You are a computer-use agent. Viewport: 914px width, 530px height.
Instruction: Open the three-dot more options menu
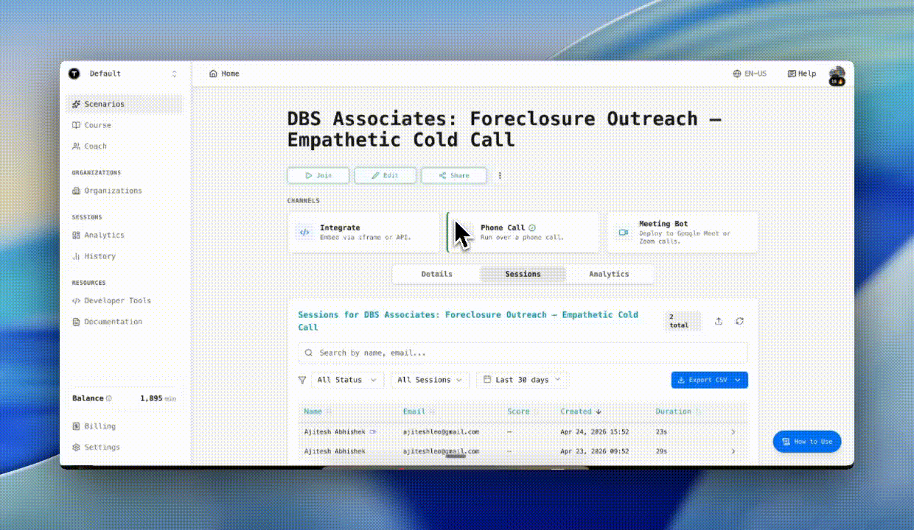[500, 176]
